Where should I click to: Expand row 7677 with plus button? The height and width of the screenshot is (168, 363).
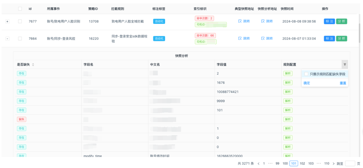[7, 22]
